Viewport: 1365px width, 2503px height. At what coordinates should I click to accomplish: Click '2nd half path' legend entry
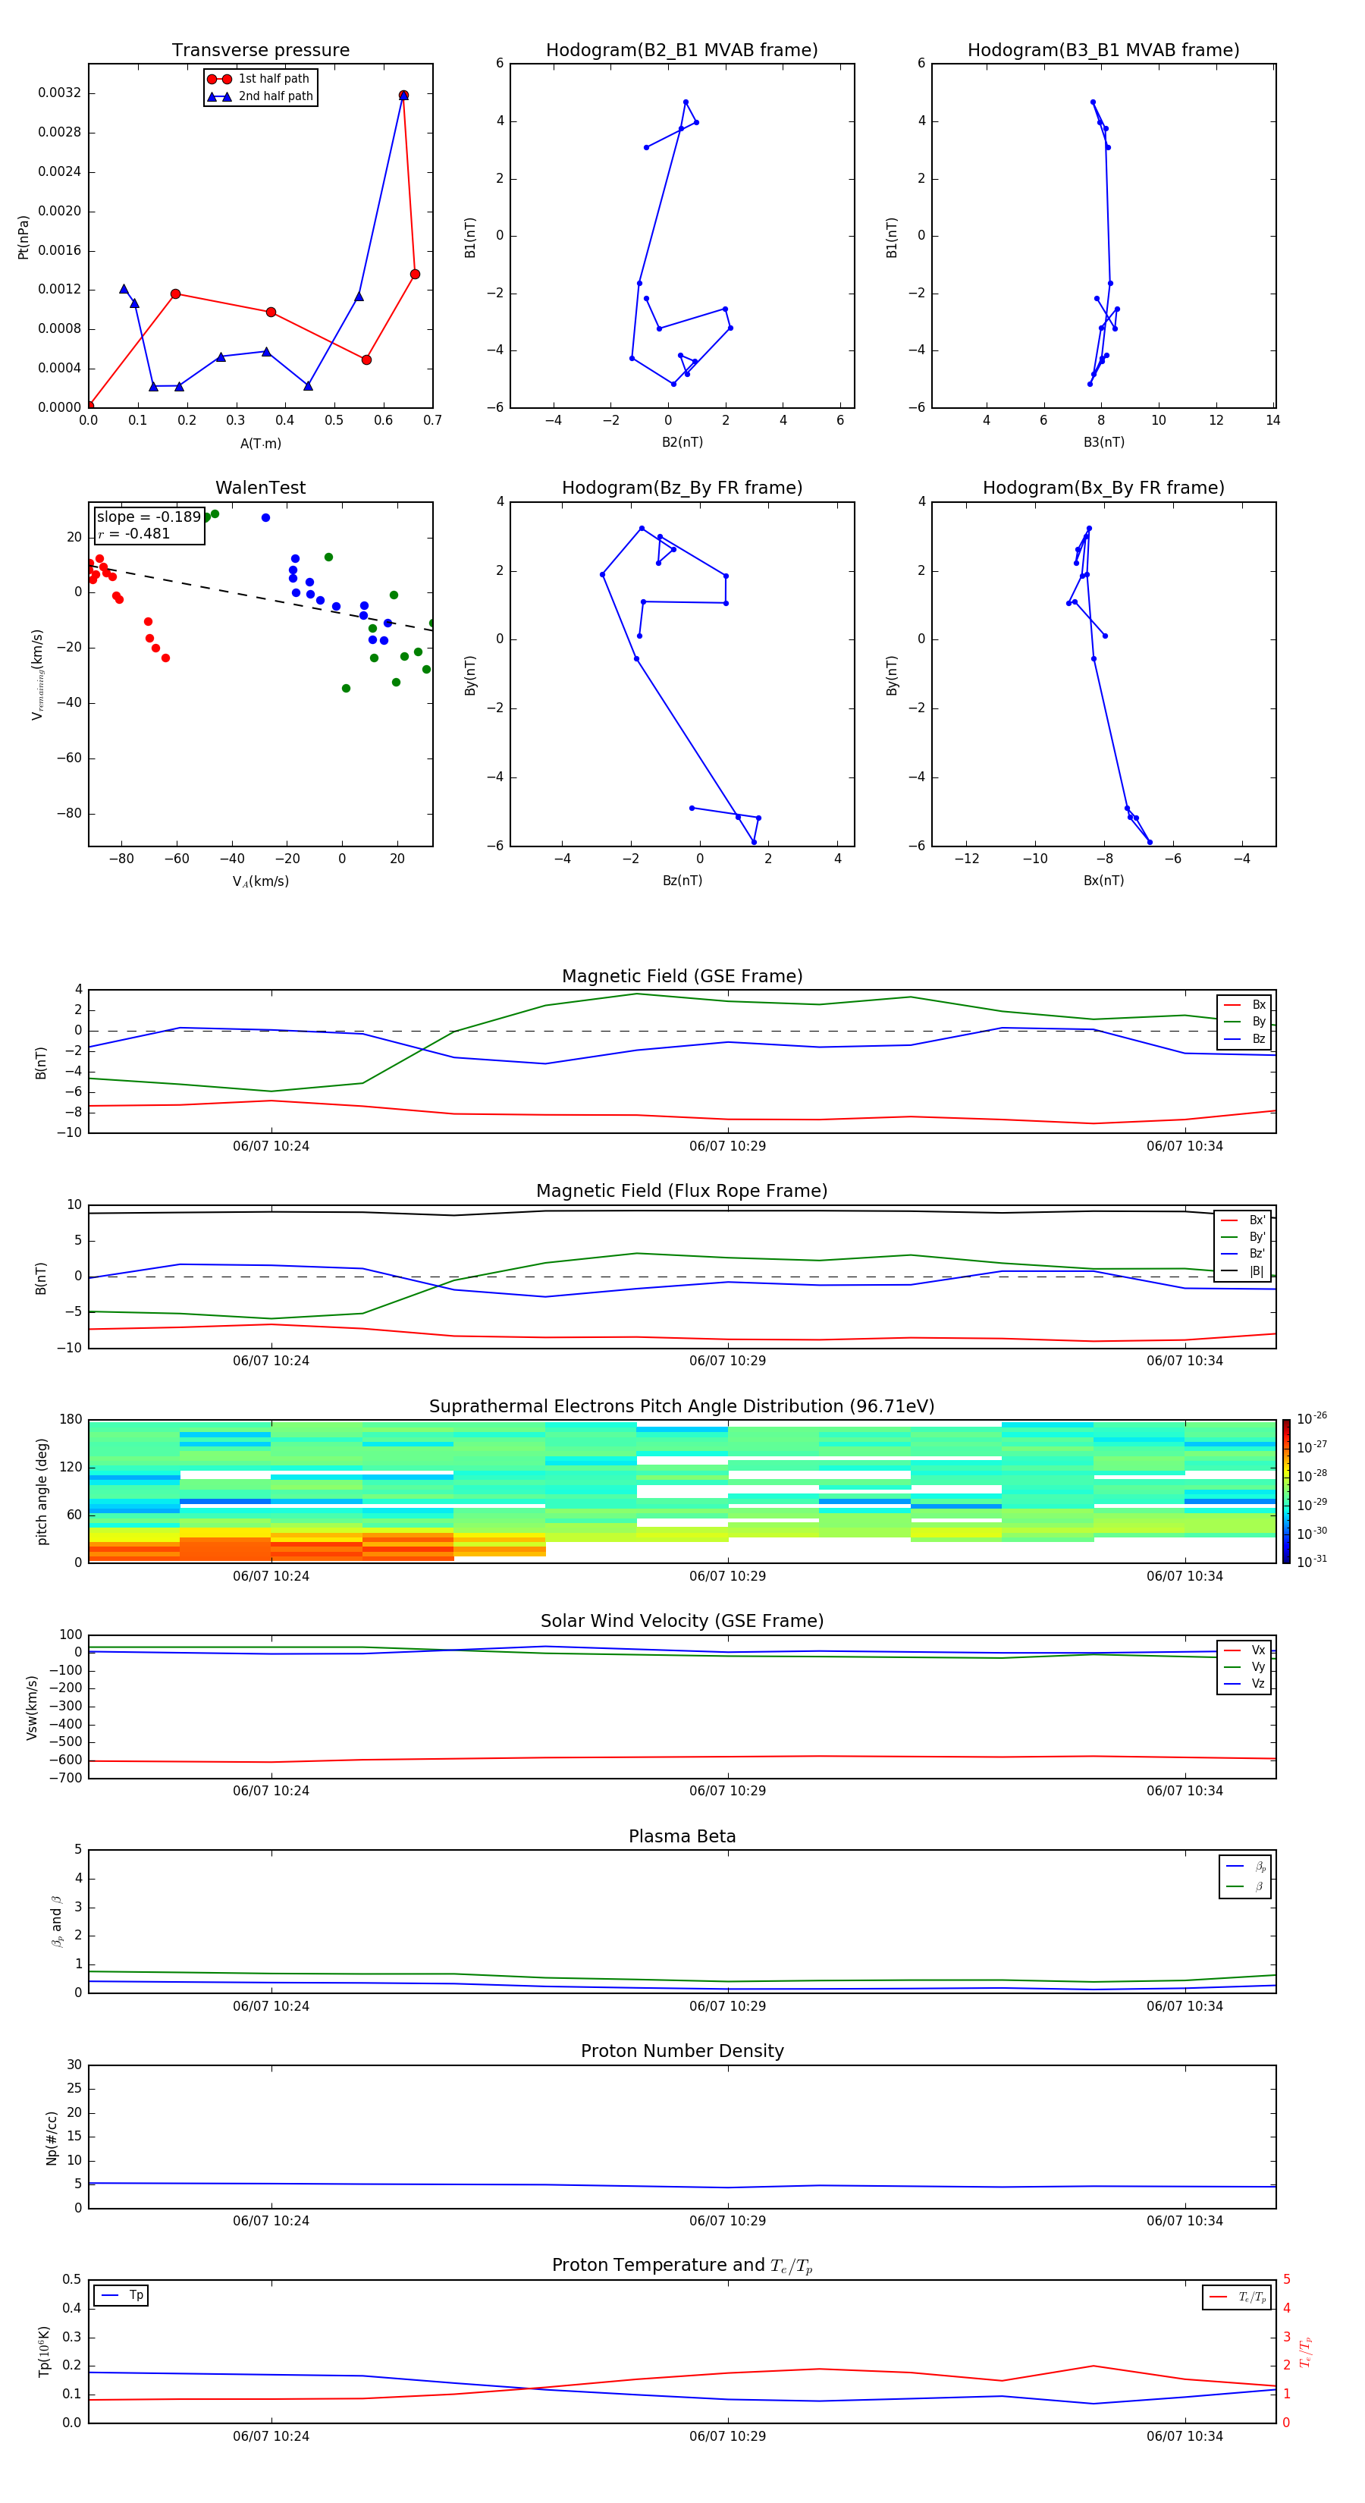pyautogui.click(x=259, y=96)
